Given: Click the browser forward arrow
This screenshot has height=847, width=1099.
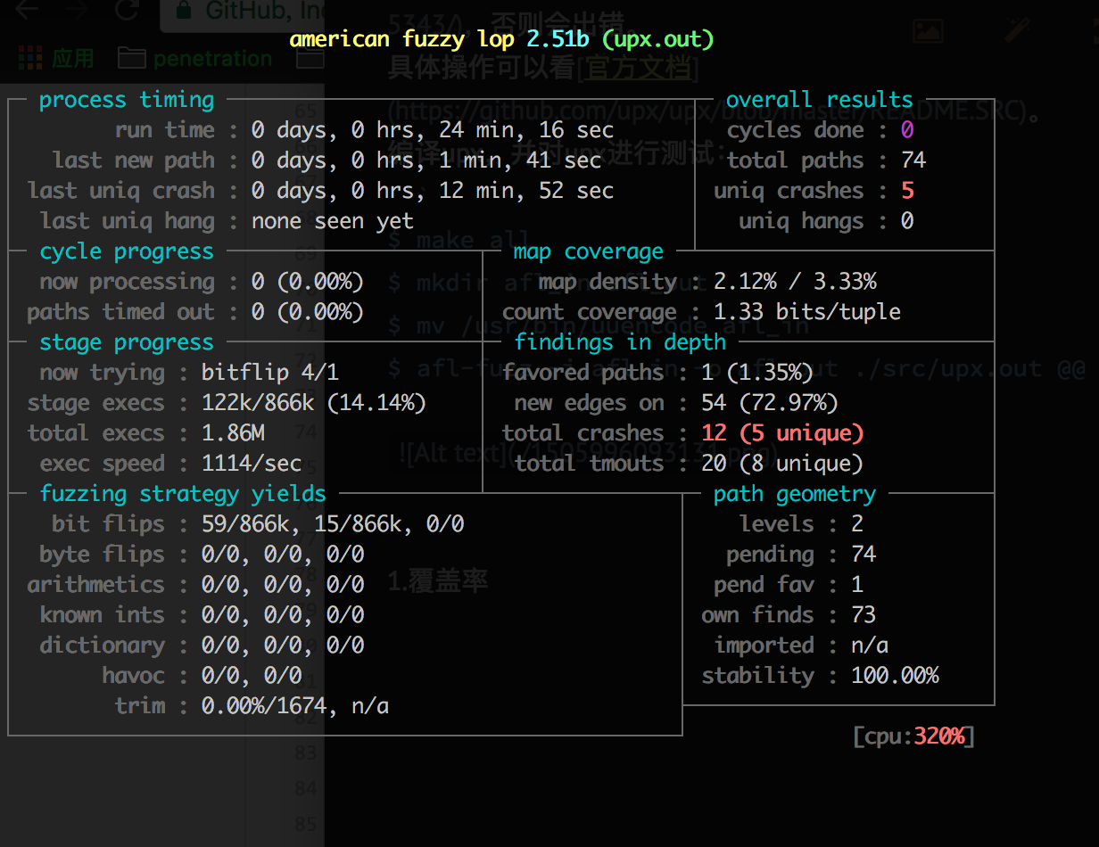Looking at the screenshot, I should click(x=77, y=11).
